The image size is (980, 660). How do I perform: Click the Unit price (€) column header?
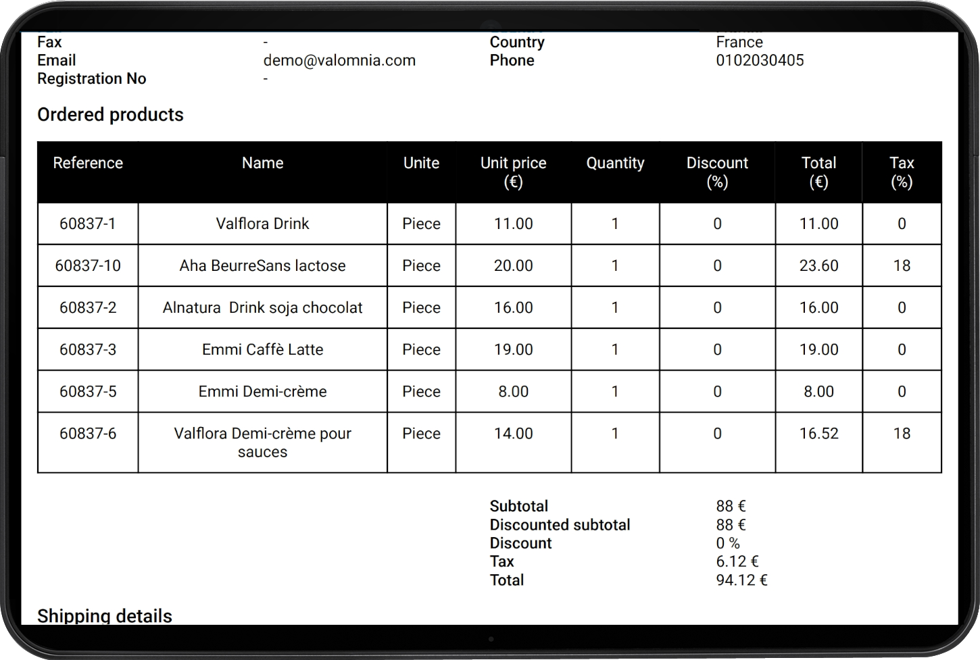514,172
